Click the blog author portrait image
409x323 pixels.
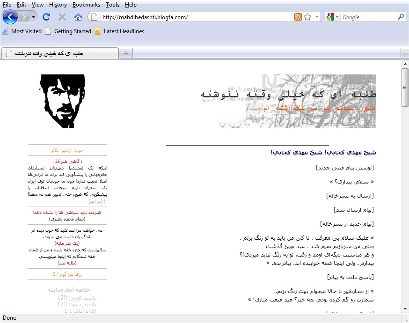pos(62,101)
